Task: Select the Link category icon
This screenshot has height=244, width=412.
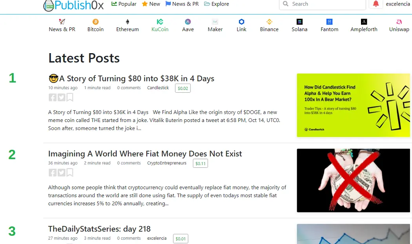Action: point(241,22)
